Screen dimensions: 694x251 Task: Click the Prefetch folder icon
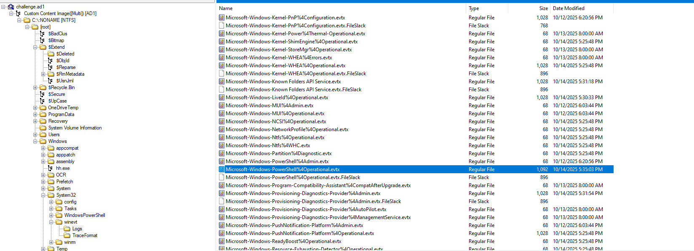51,182
